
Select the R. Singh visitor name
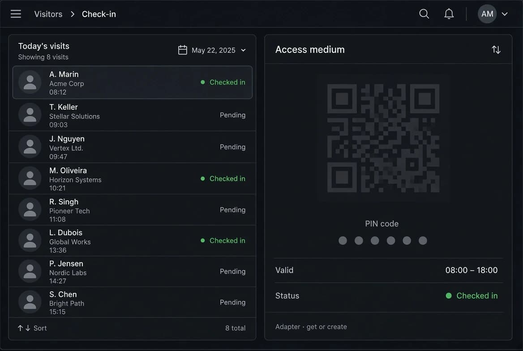(x=64, y=202)
